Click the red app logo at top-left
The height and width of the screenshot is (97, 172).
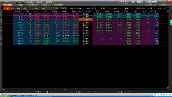tap(2, 2)
